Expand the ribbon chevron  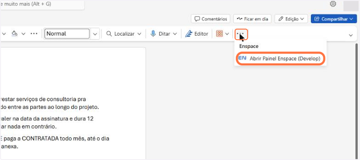click(351, 35)
